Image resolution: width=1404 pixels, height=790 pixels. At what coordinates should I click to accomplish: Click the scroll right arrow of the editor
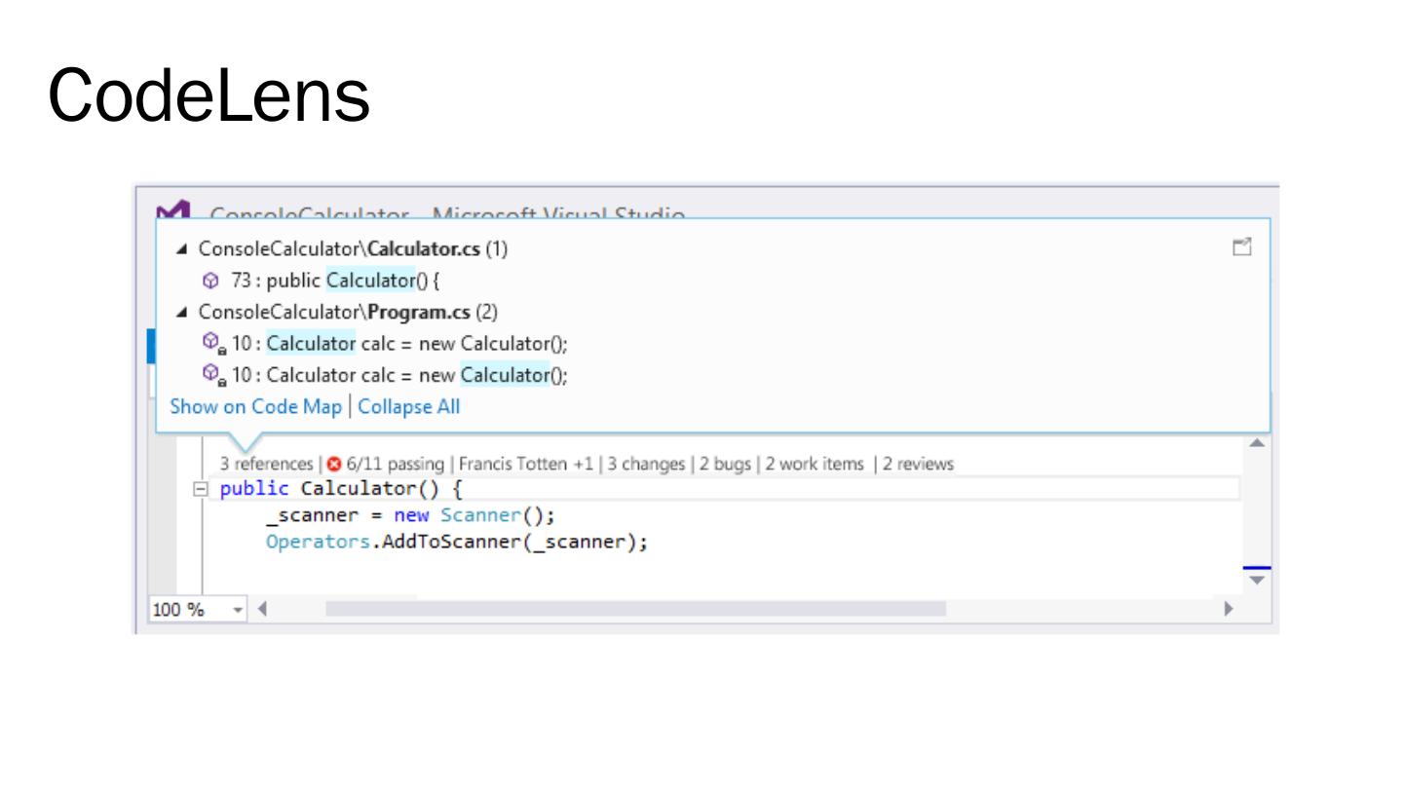tap(1228, 609)
